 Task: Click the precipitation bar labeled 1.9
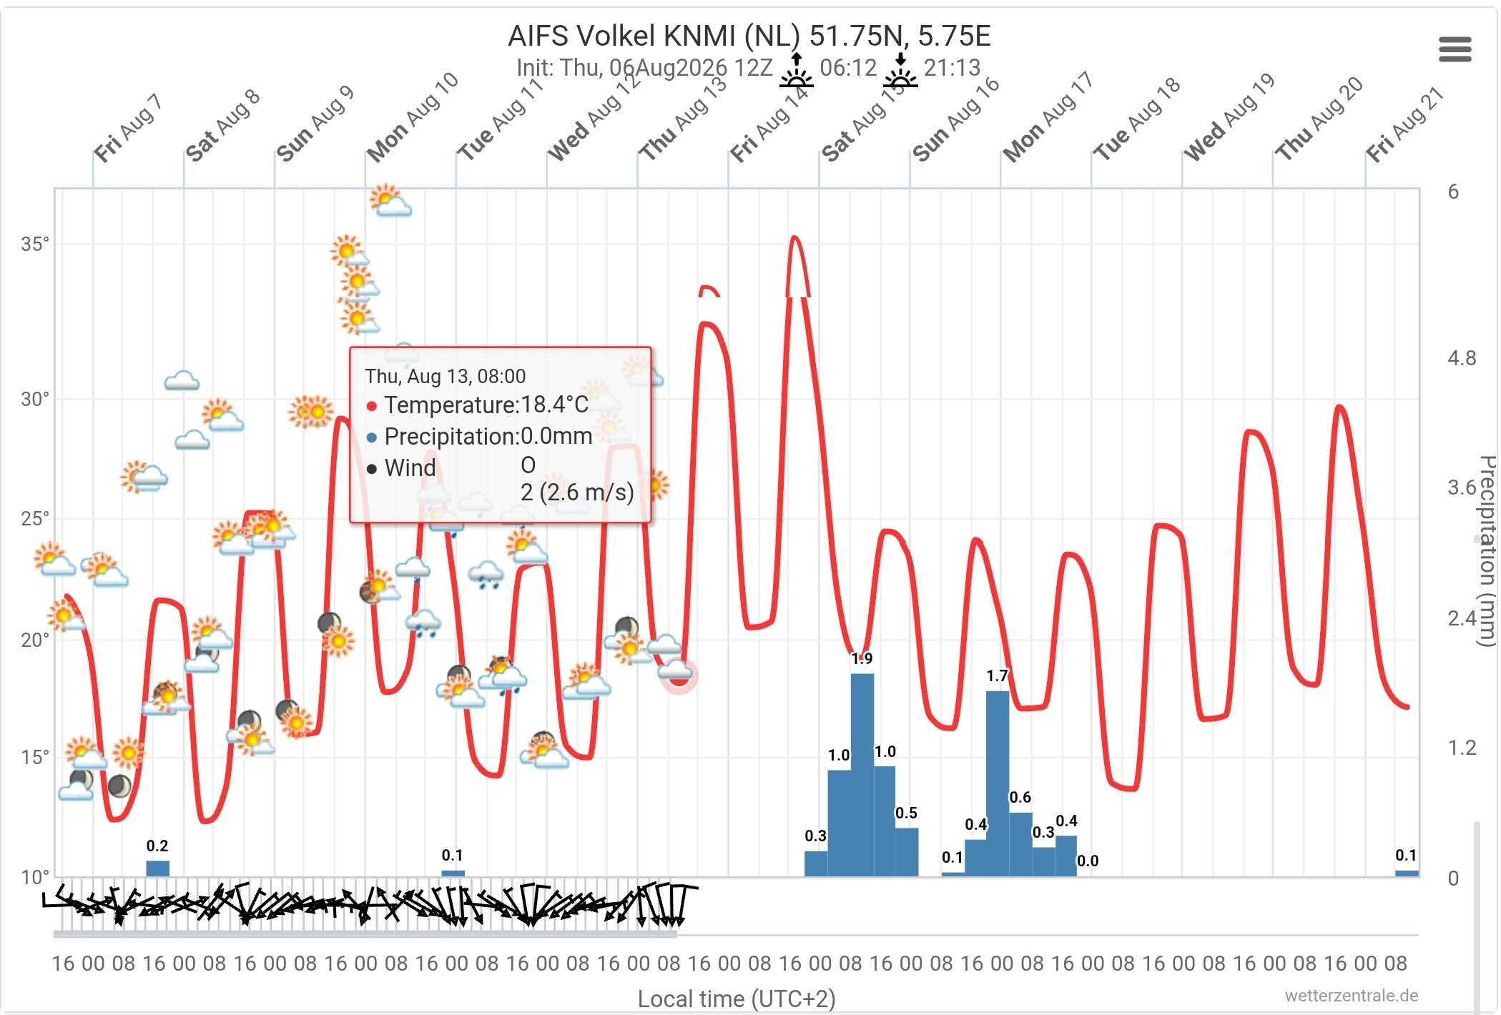(862, 775)
